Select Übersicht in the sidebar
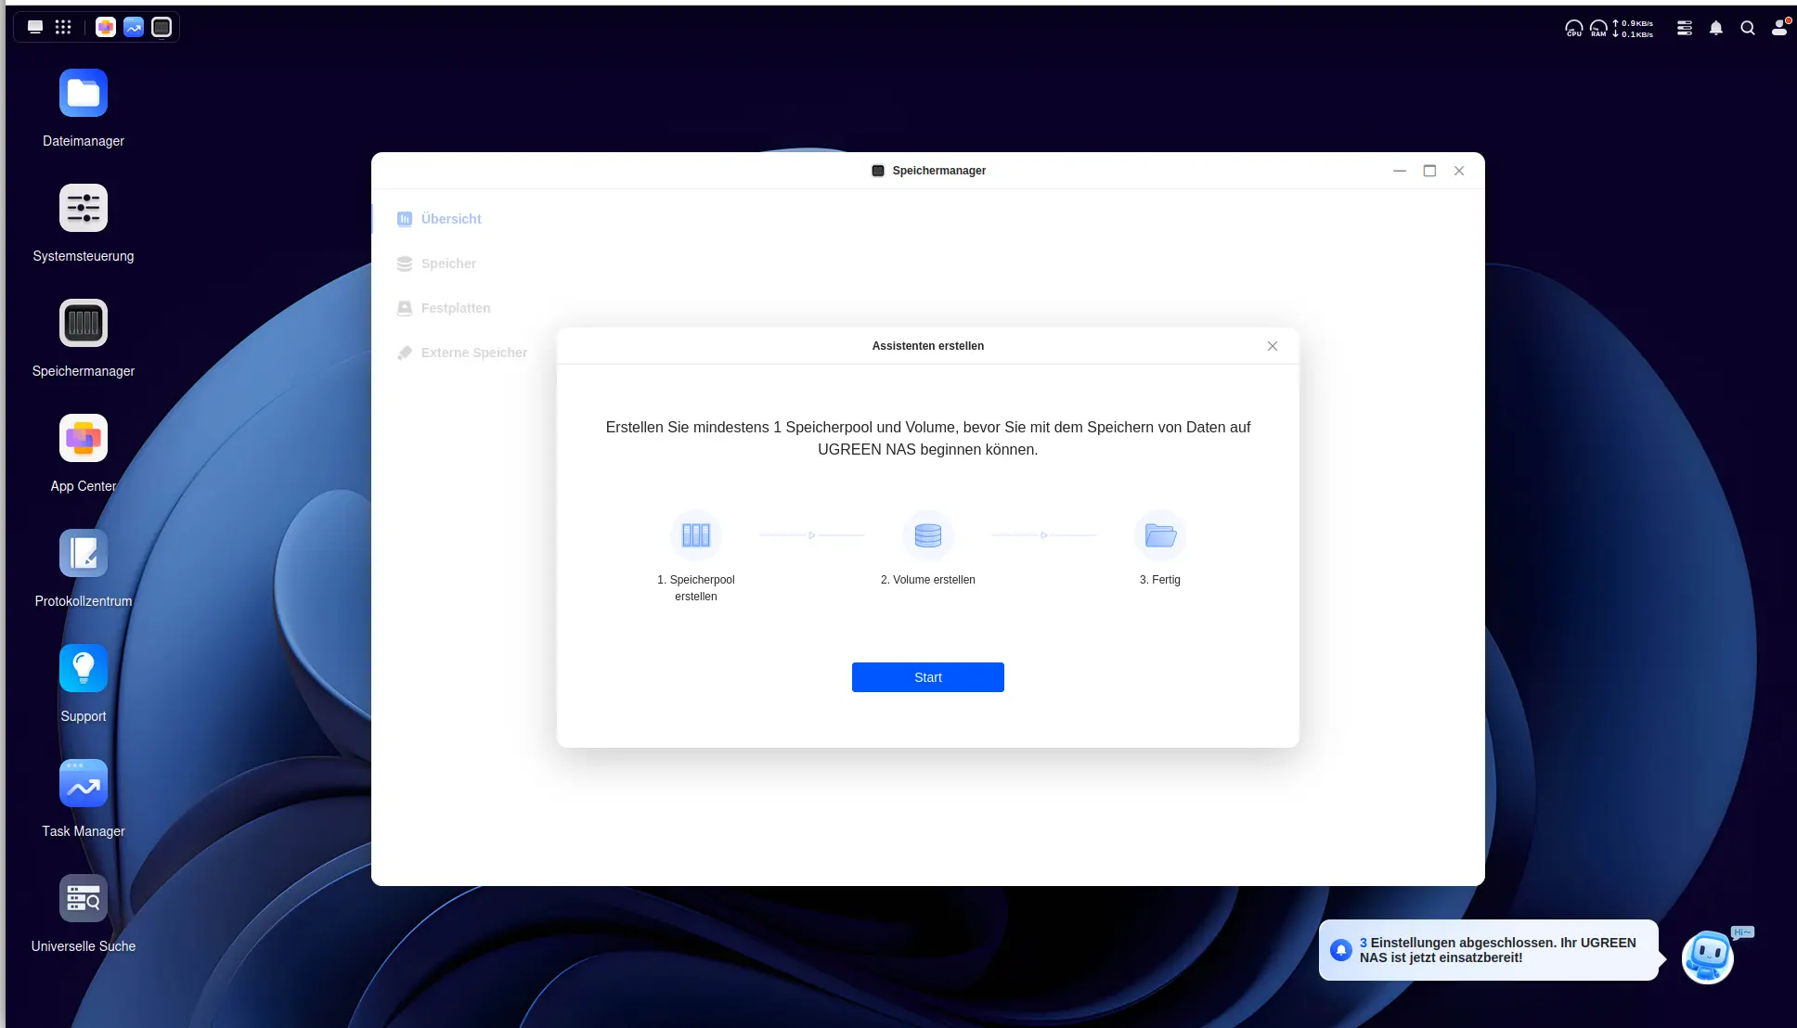This screenshot has height=1028, width=1797. pyautogui.click(x=451, y=219)
